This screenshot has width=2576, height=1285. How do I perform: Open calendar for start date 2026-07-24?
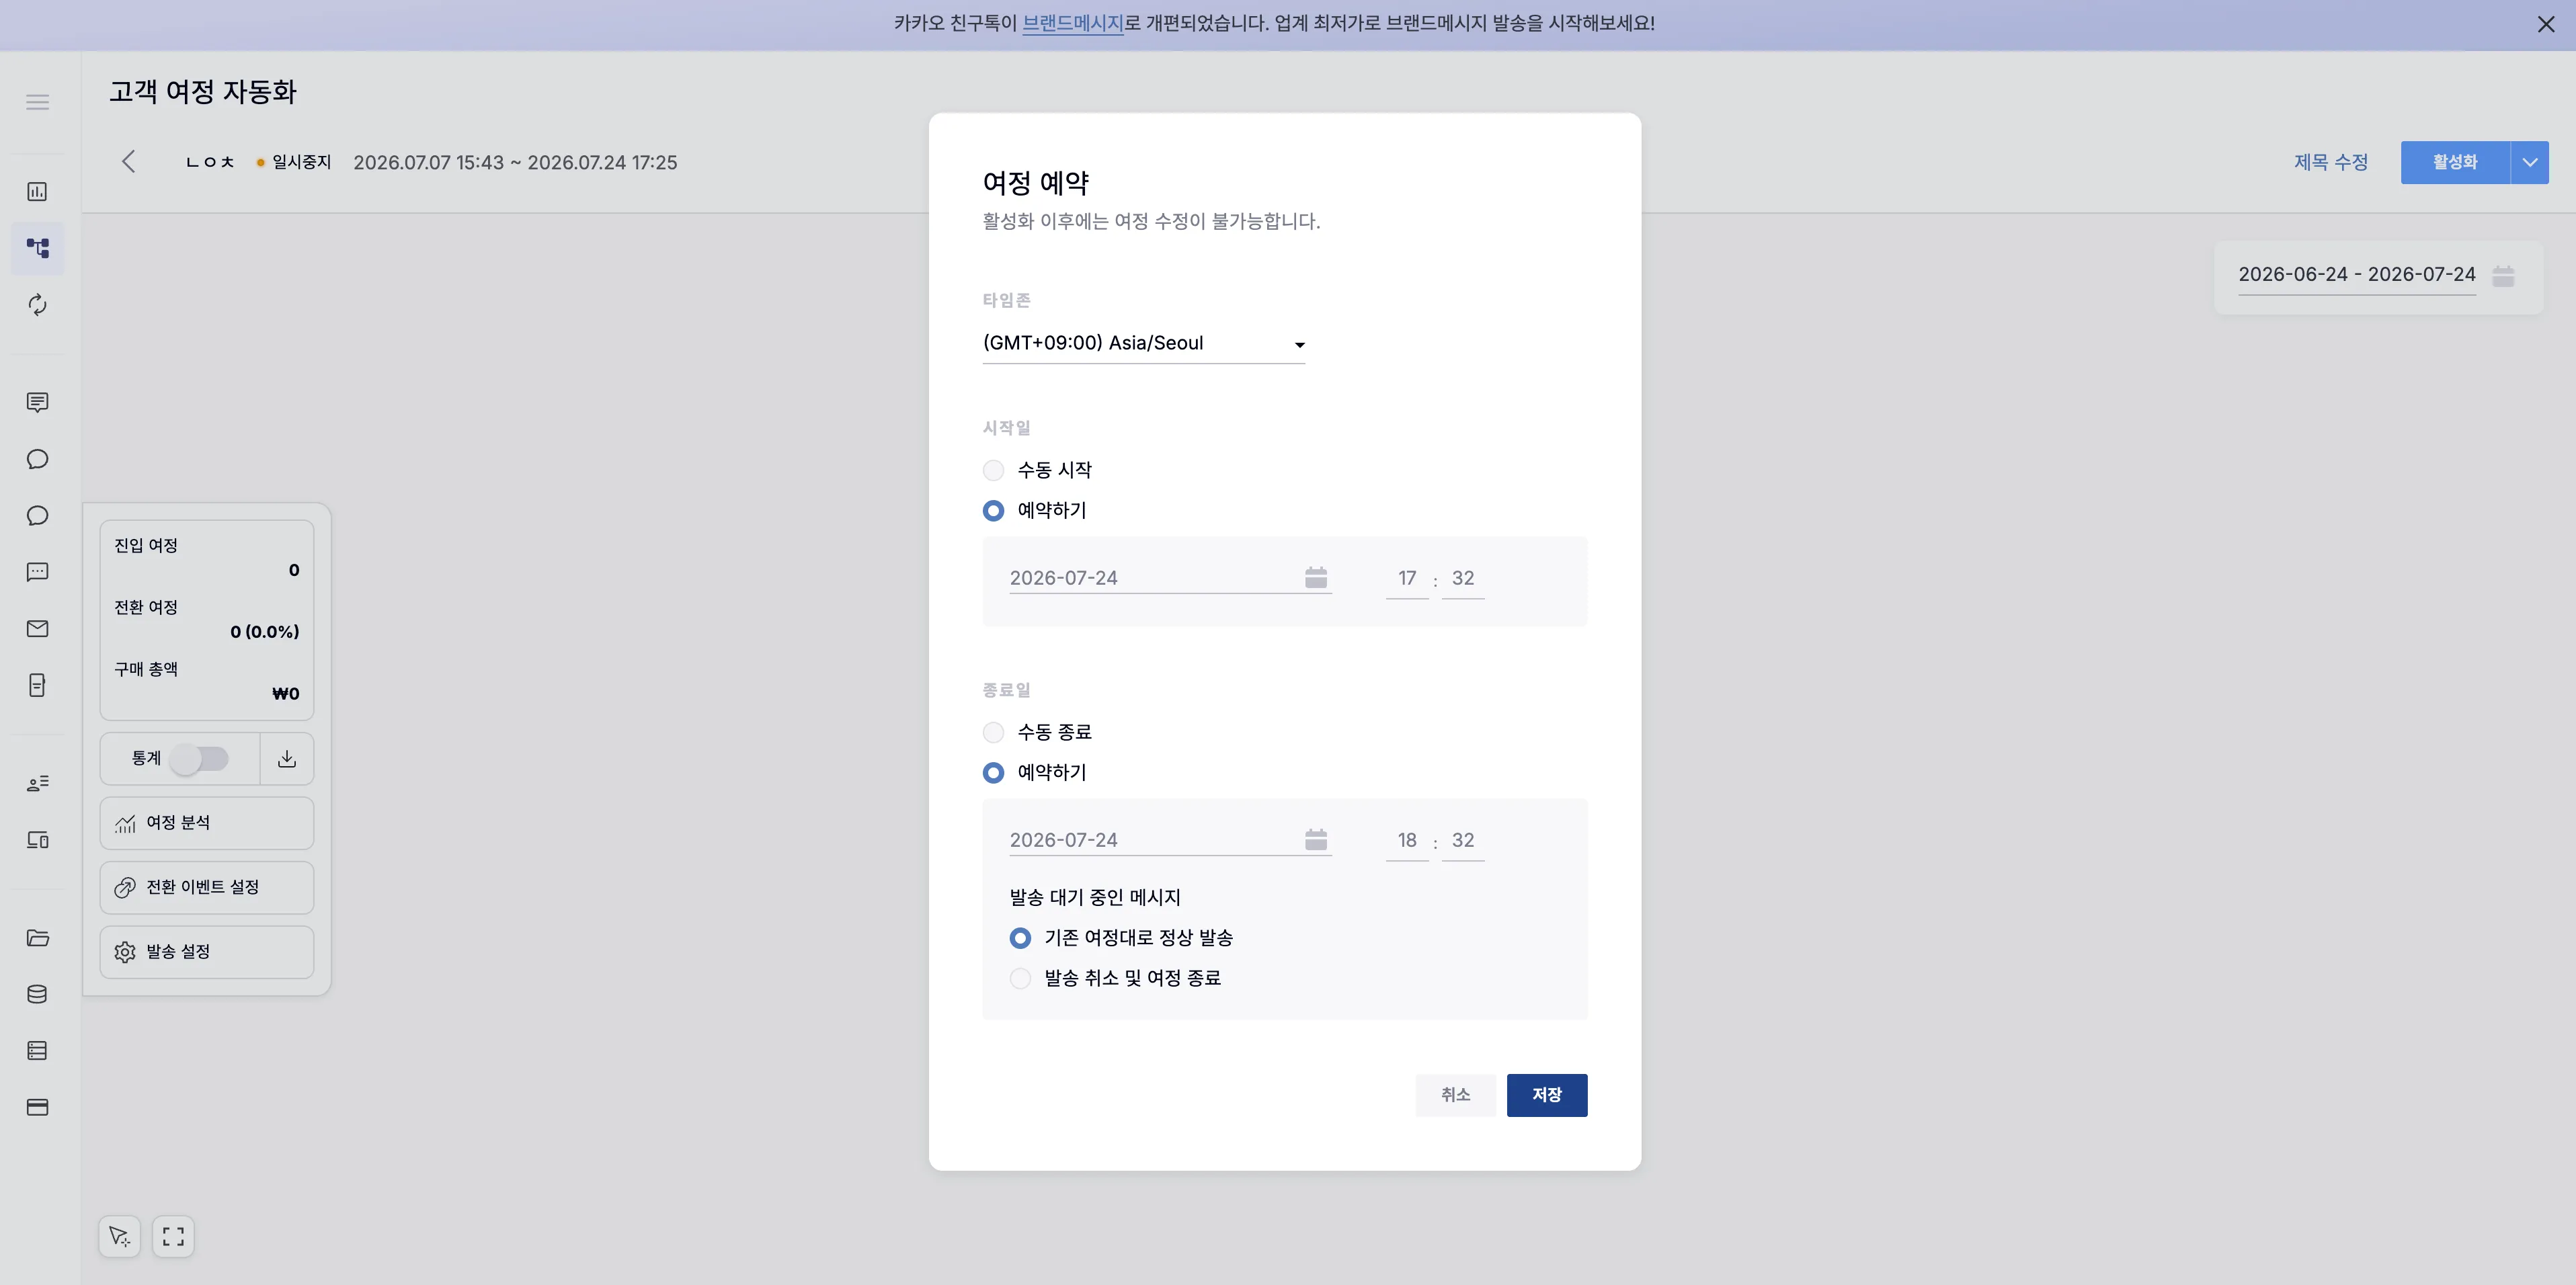(1316, 578)
